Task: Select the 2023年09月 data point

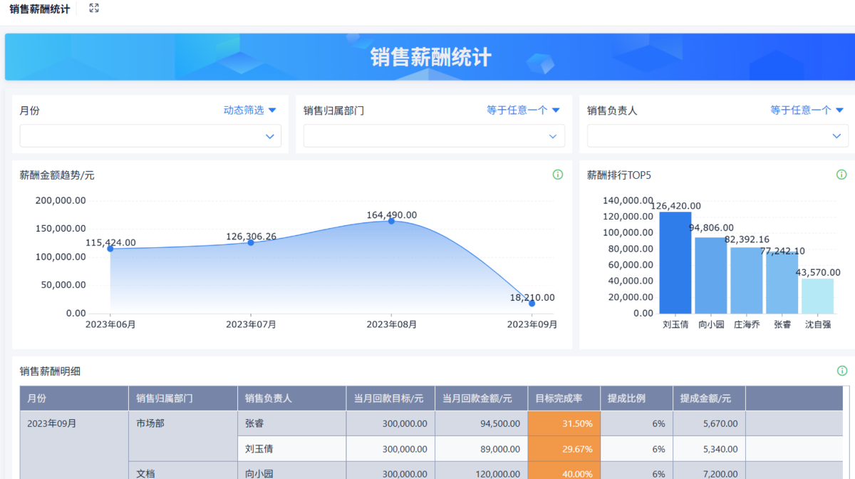Action: [x=532, y=304]
